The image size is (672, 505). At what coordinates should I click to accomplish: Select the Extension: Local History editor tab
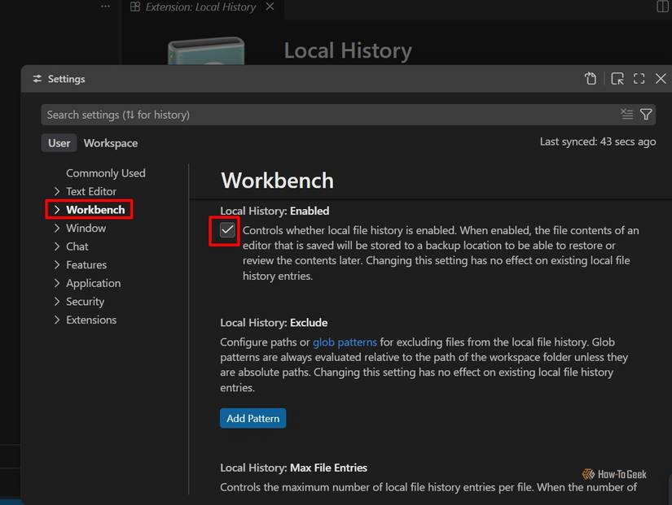click(200, 7)
